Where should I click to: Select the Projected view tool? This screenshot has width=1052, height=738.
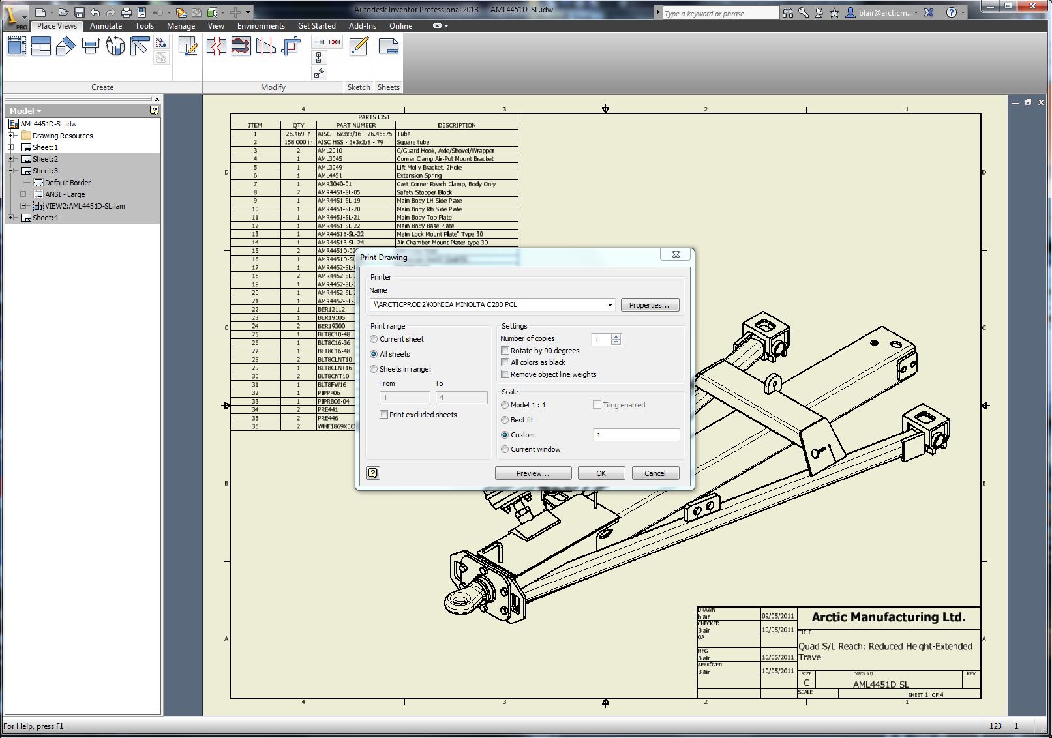tap(40, 46)
